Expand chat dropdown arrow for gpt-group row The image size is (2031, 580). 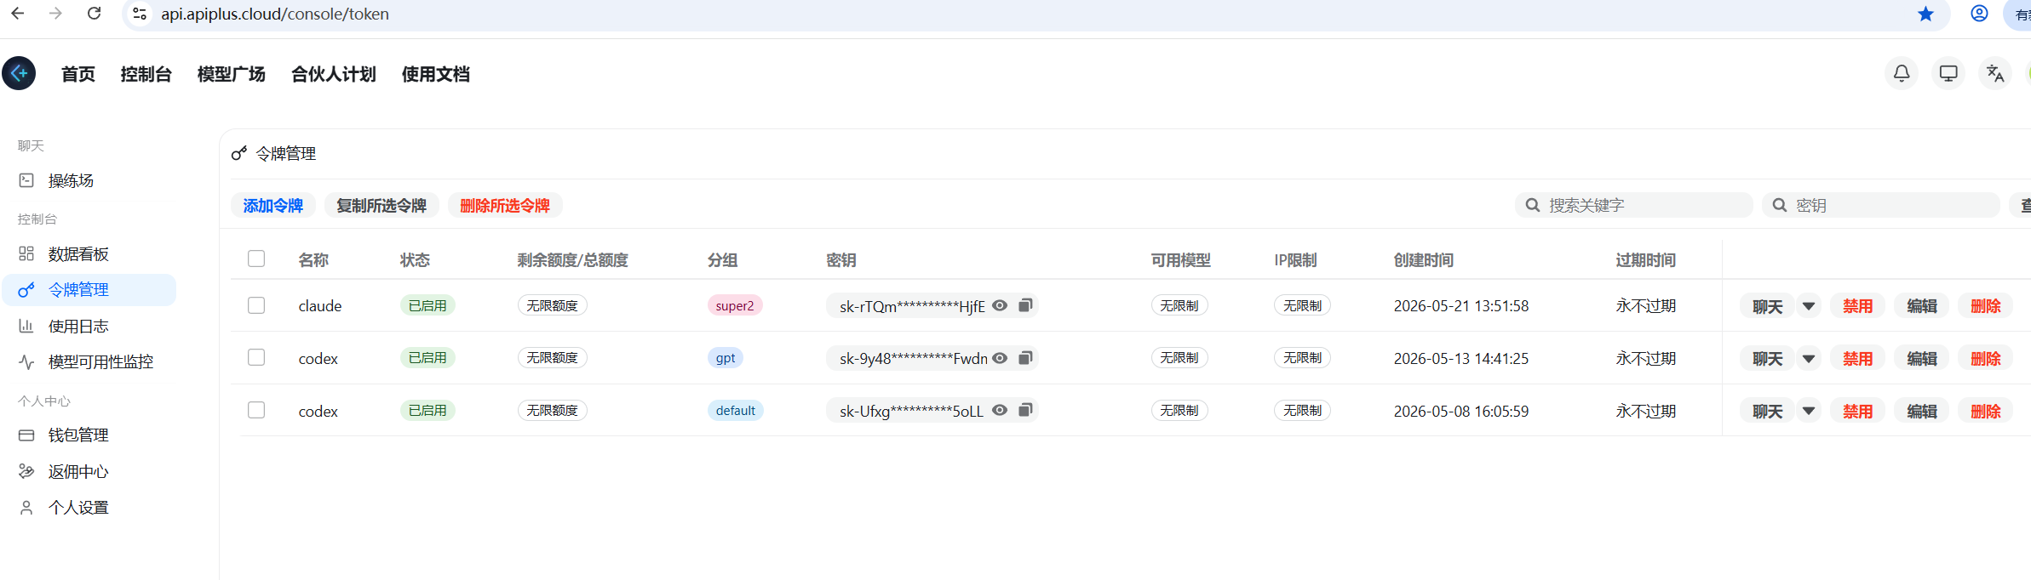tap(1809, 359)
